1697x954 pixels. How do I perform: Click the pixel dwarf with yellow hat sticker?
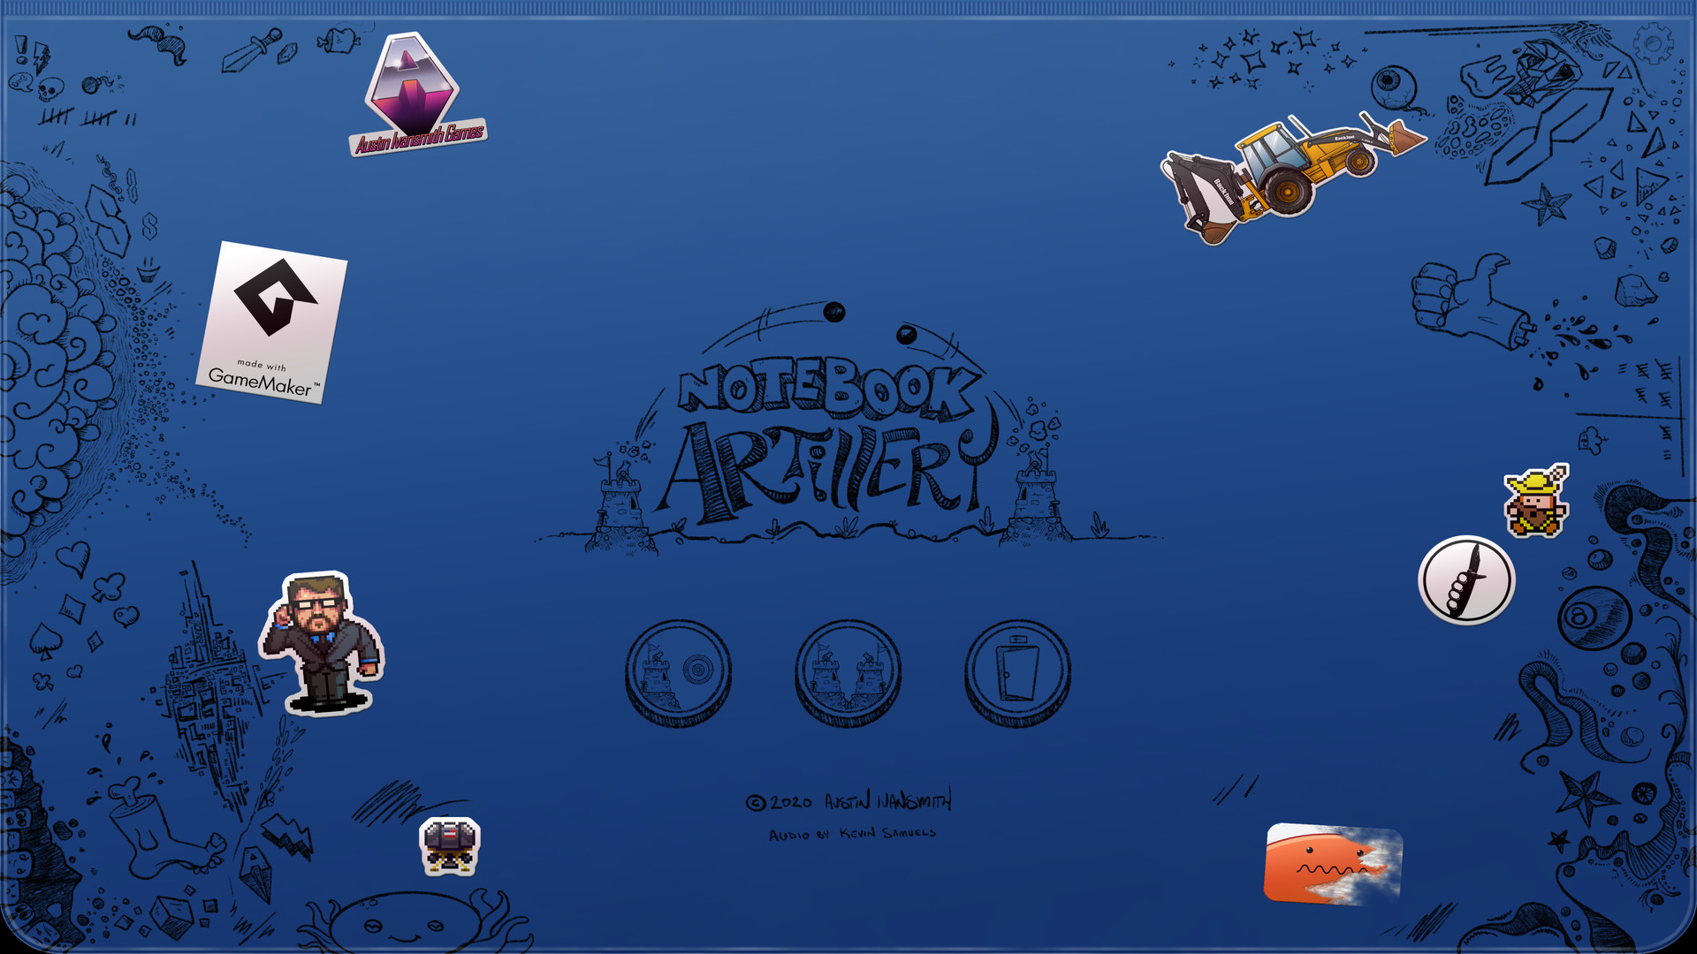(x=1536, y=502)
